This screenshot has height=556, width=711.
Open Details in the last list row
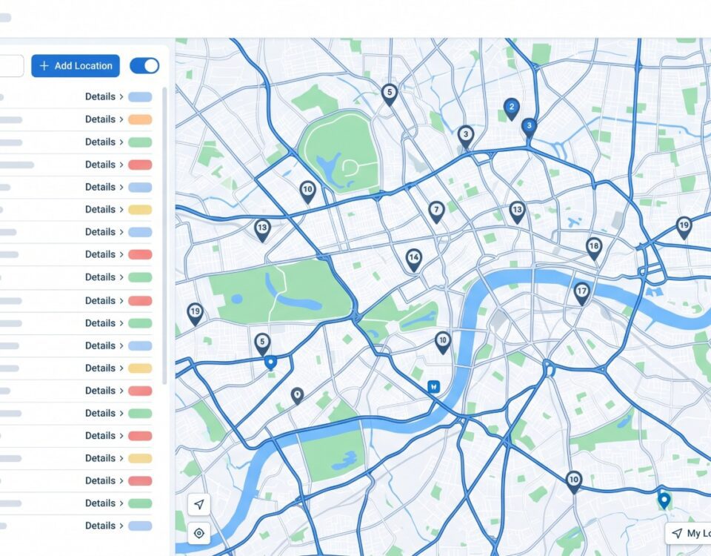pyautogui.click(x=104, y=526)
